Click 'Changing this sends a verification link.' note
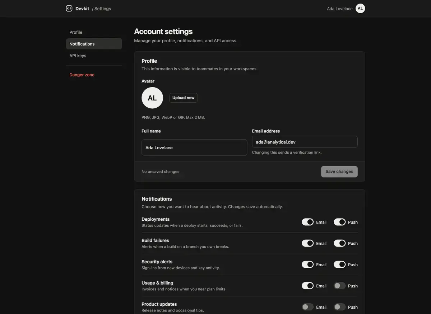This screenshot has width=431, height=314. coord(287,153)
